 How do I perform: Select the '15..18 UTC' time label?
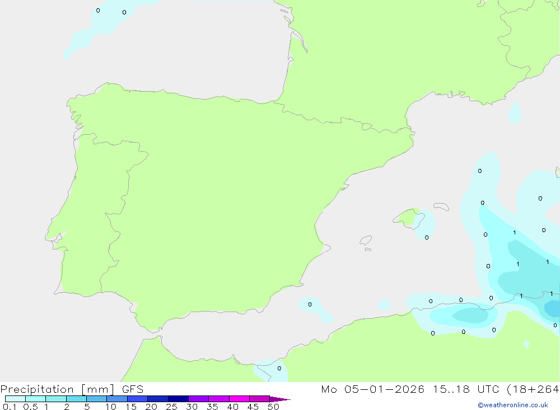466,389
